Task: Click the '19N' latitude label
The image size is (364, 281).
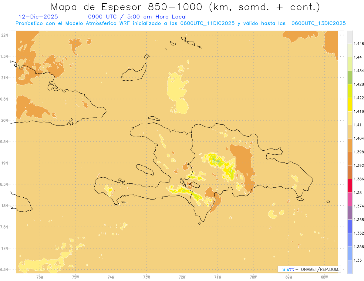Action: click(5, 163)
